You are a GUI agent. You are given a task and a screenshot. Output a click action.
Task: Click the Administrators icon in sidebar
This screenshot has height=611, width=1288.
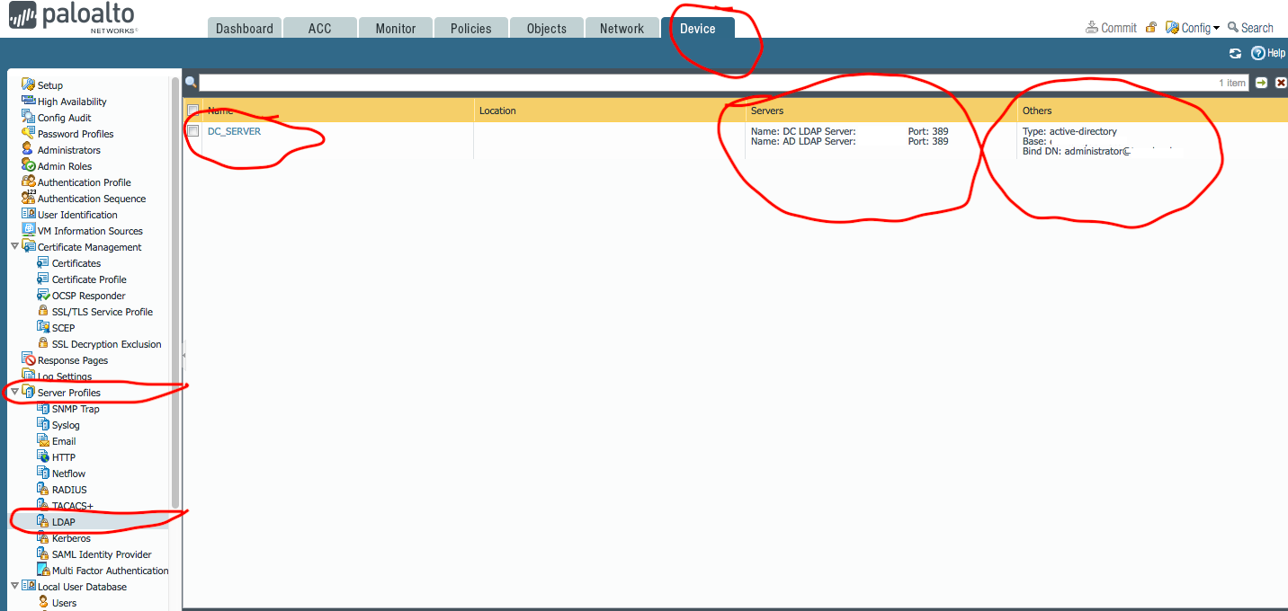point(28,150)
